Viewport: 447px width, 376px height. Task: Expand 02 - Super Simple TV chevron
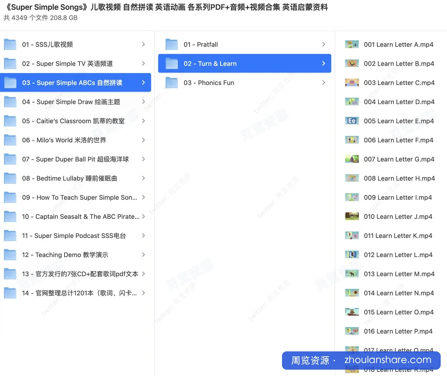click(x=143, y=63)
